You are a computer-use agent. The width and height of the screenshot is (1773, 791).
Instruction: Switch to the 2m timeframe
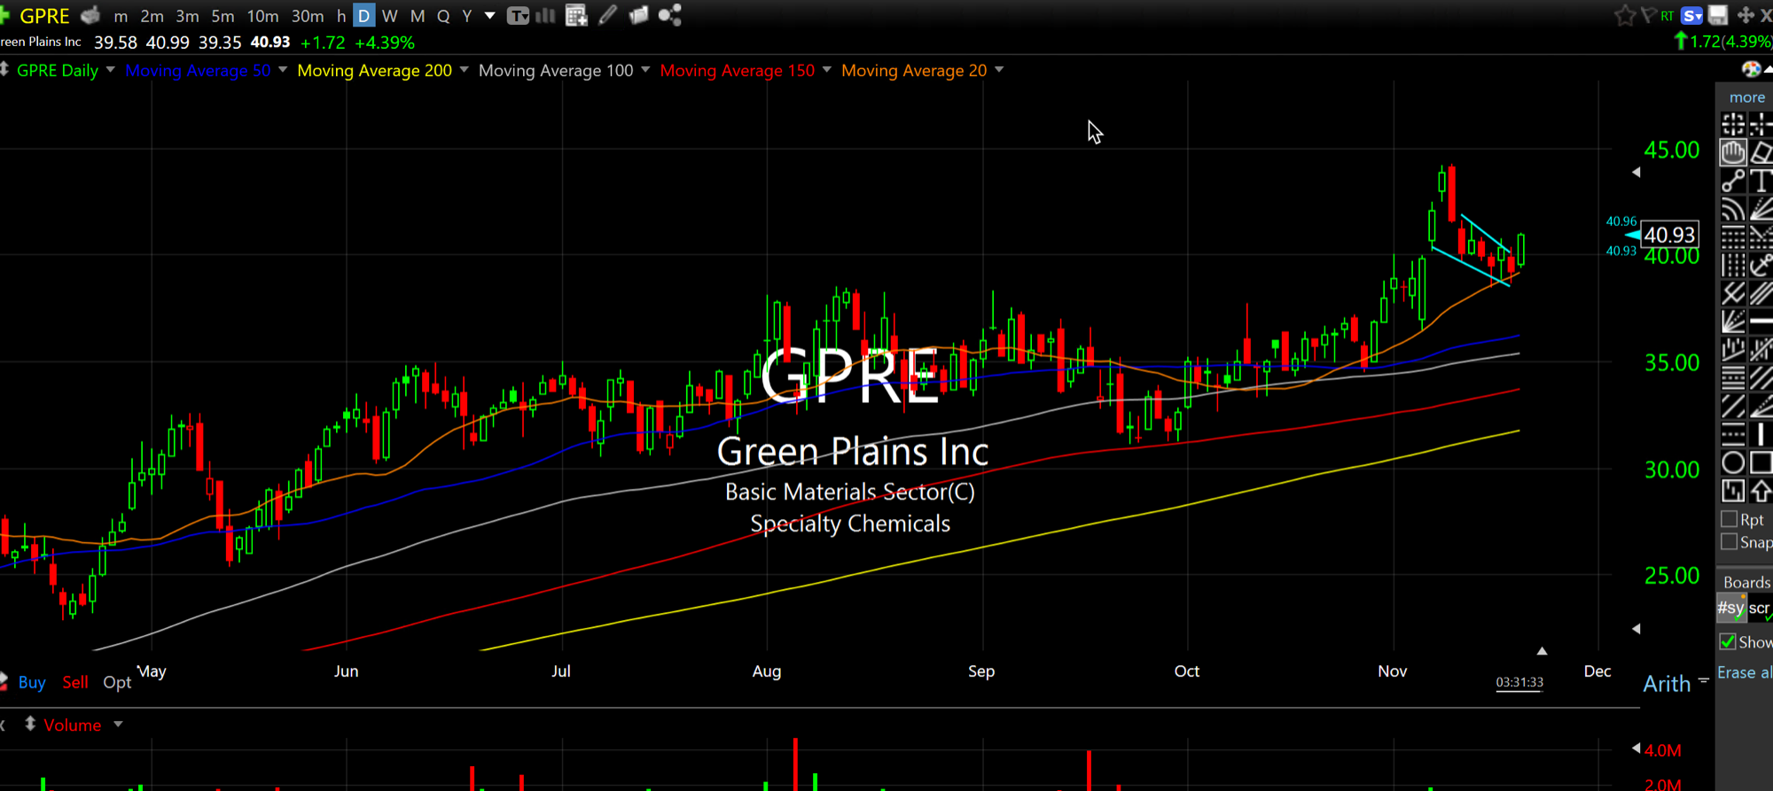coord(152,16)
